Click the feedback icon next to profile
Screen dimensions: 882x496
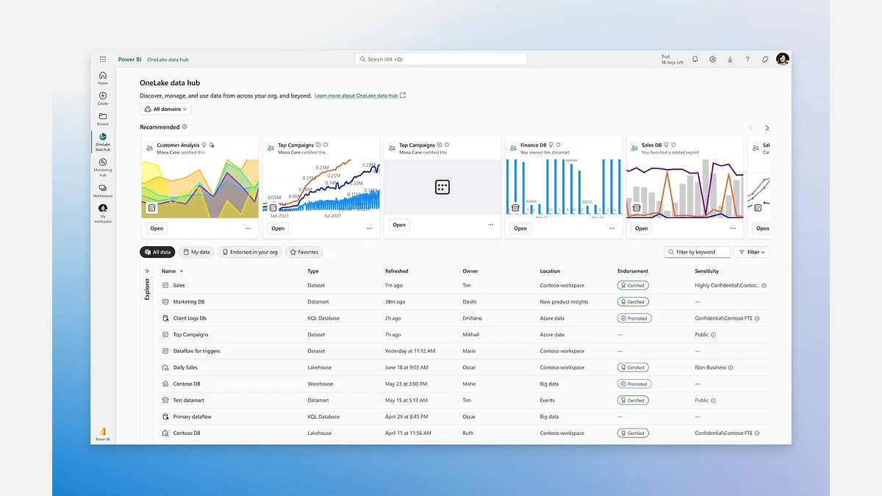765,60
